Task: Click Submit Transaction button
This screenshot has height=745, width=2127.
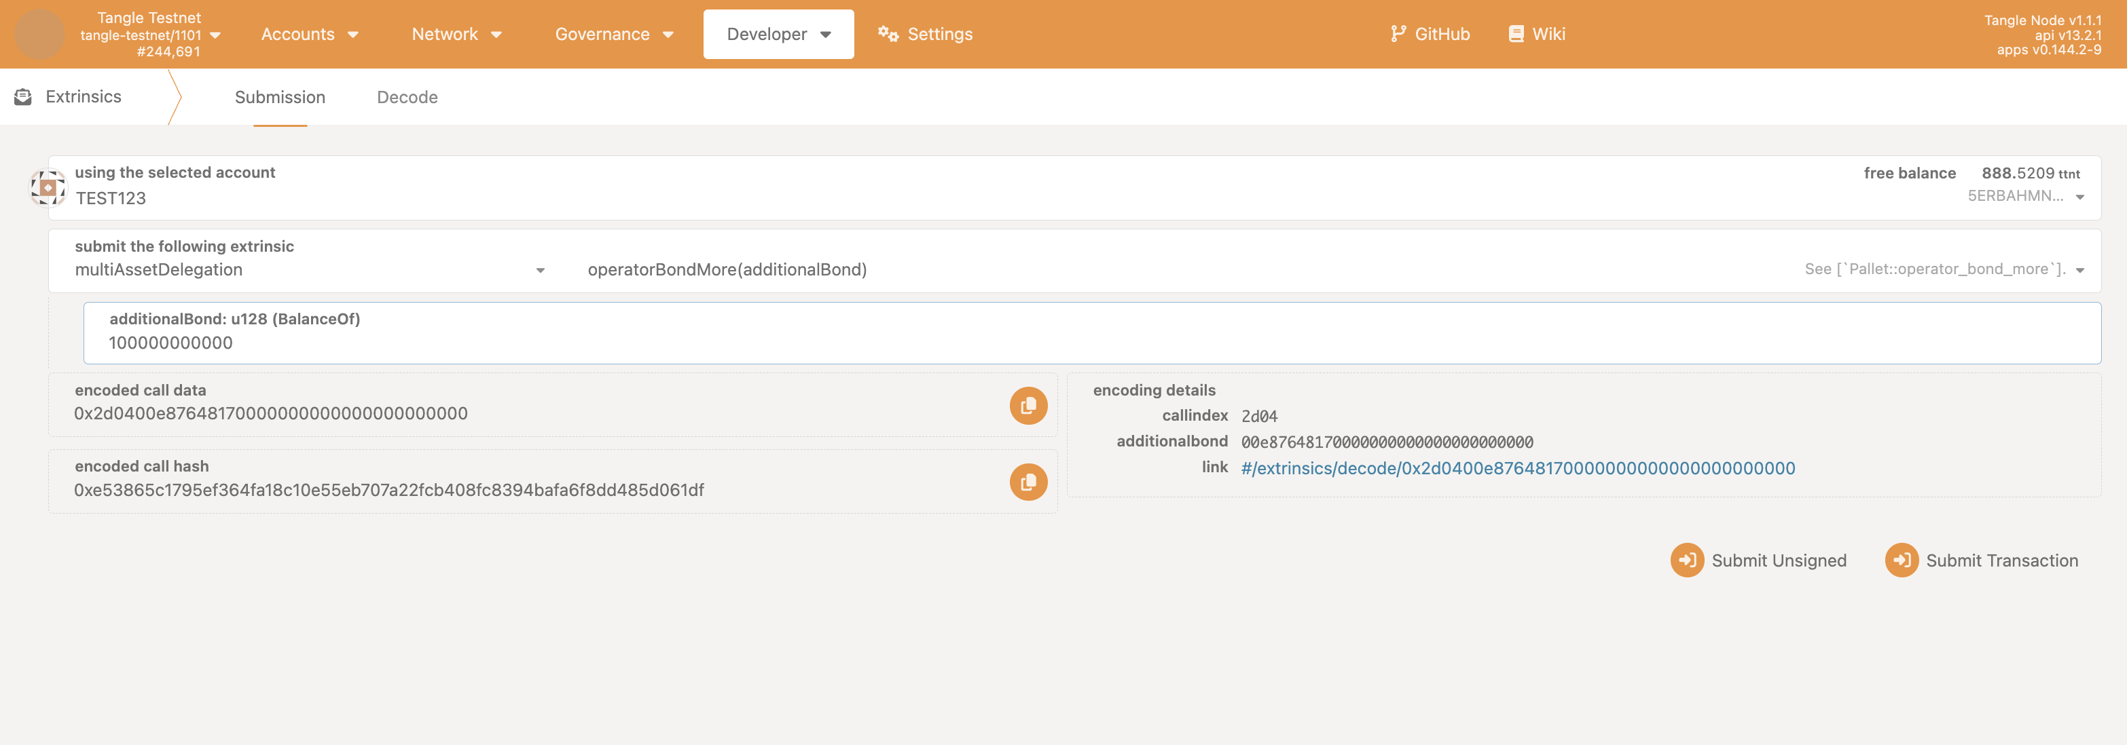Action: (x=1982, y=560)
